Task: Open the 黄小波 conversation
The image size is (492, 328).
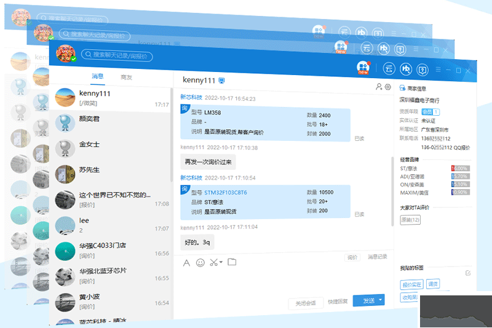Action: tap(111, 302)
